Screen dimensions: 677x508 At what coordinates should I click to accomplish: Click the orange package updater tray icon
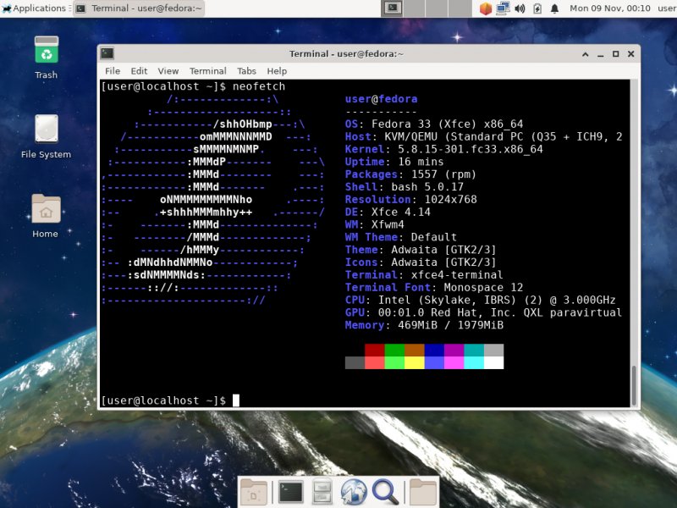coord(486,8)
